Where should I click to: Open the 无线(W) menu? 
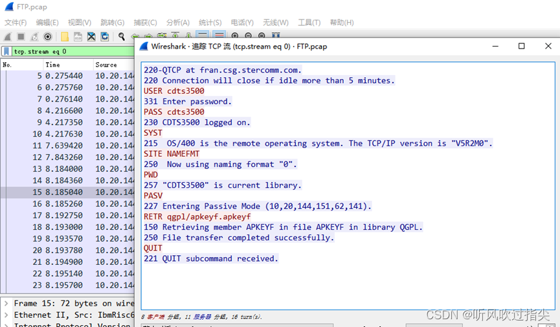(276, 23)
